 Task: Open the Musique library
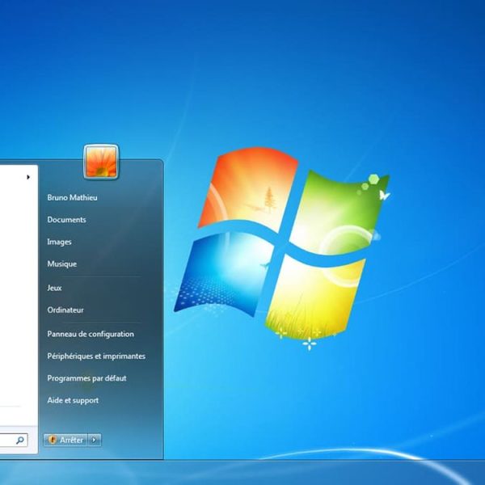pos(62,264)
